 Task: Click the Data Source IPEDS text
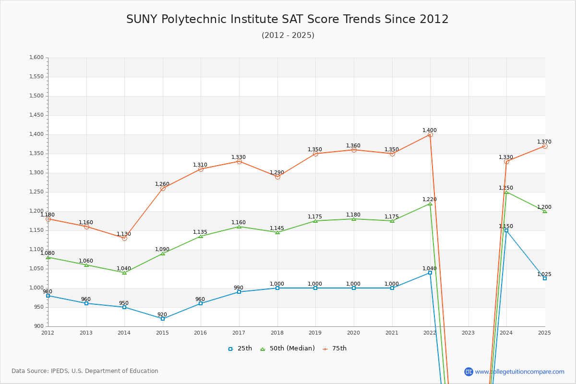coord(85,371)
